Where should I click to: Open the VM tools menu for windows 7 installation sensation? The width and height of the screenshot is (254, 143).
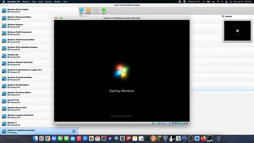coord(74,131)
